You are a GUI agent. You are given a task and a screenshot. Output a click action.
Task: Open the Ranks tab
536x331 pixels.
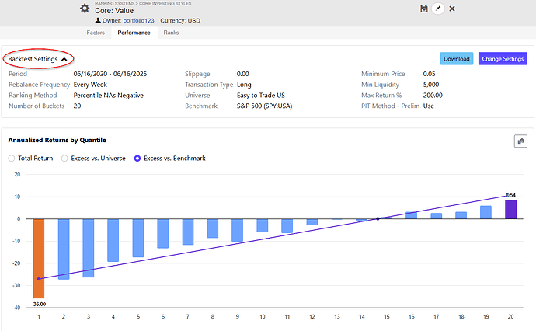tap(171, 33)
